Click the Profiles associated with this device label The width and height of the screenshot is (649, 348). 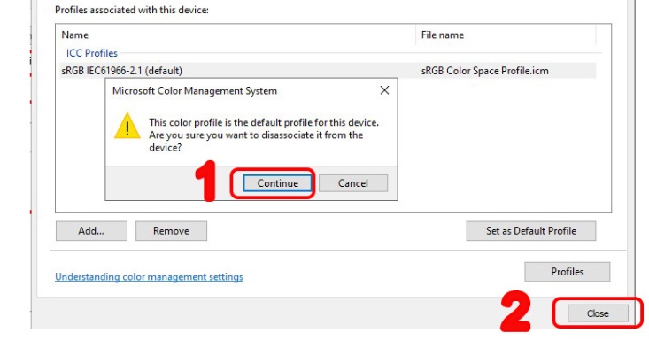[x=132, y=10]
